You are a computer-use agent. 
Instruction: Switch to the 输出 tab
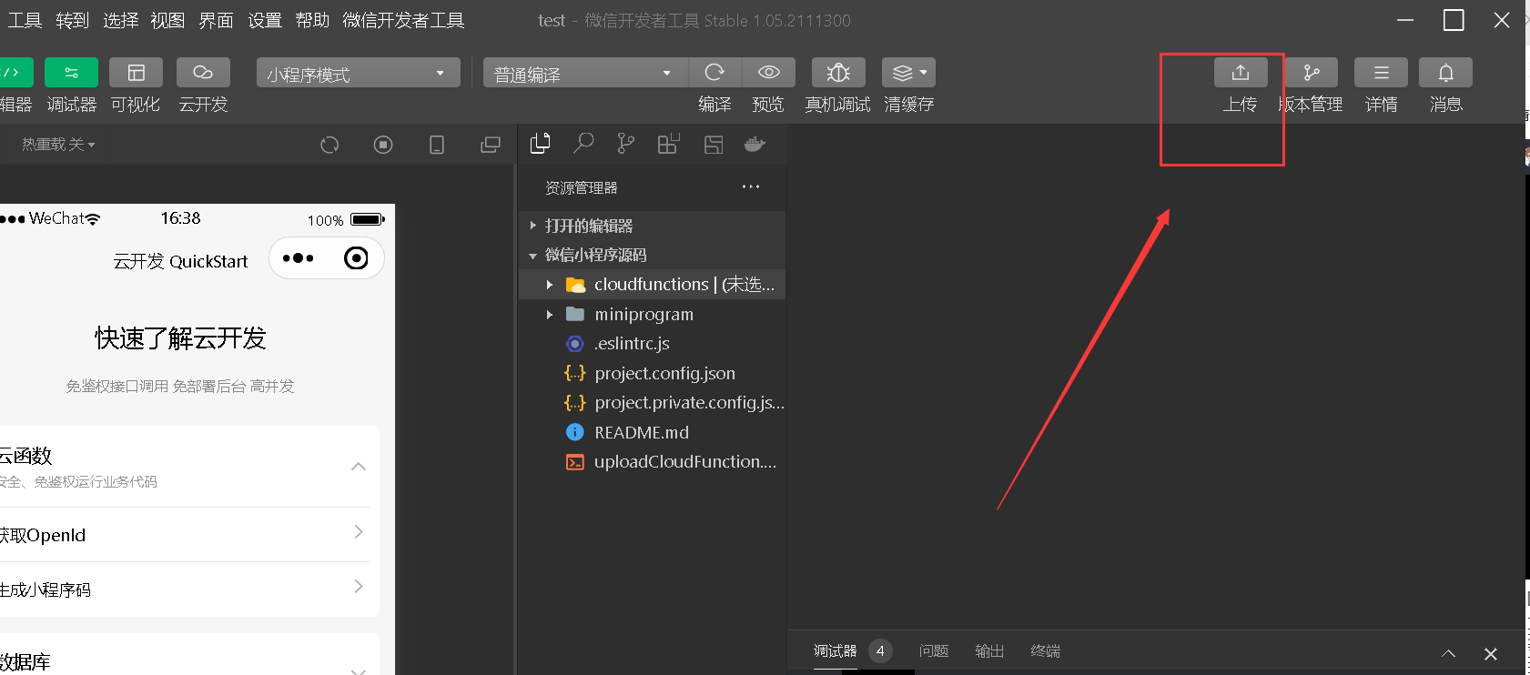(x=989, y=651)
